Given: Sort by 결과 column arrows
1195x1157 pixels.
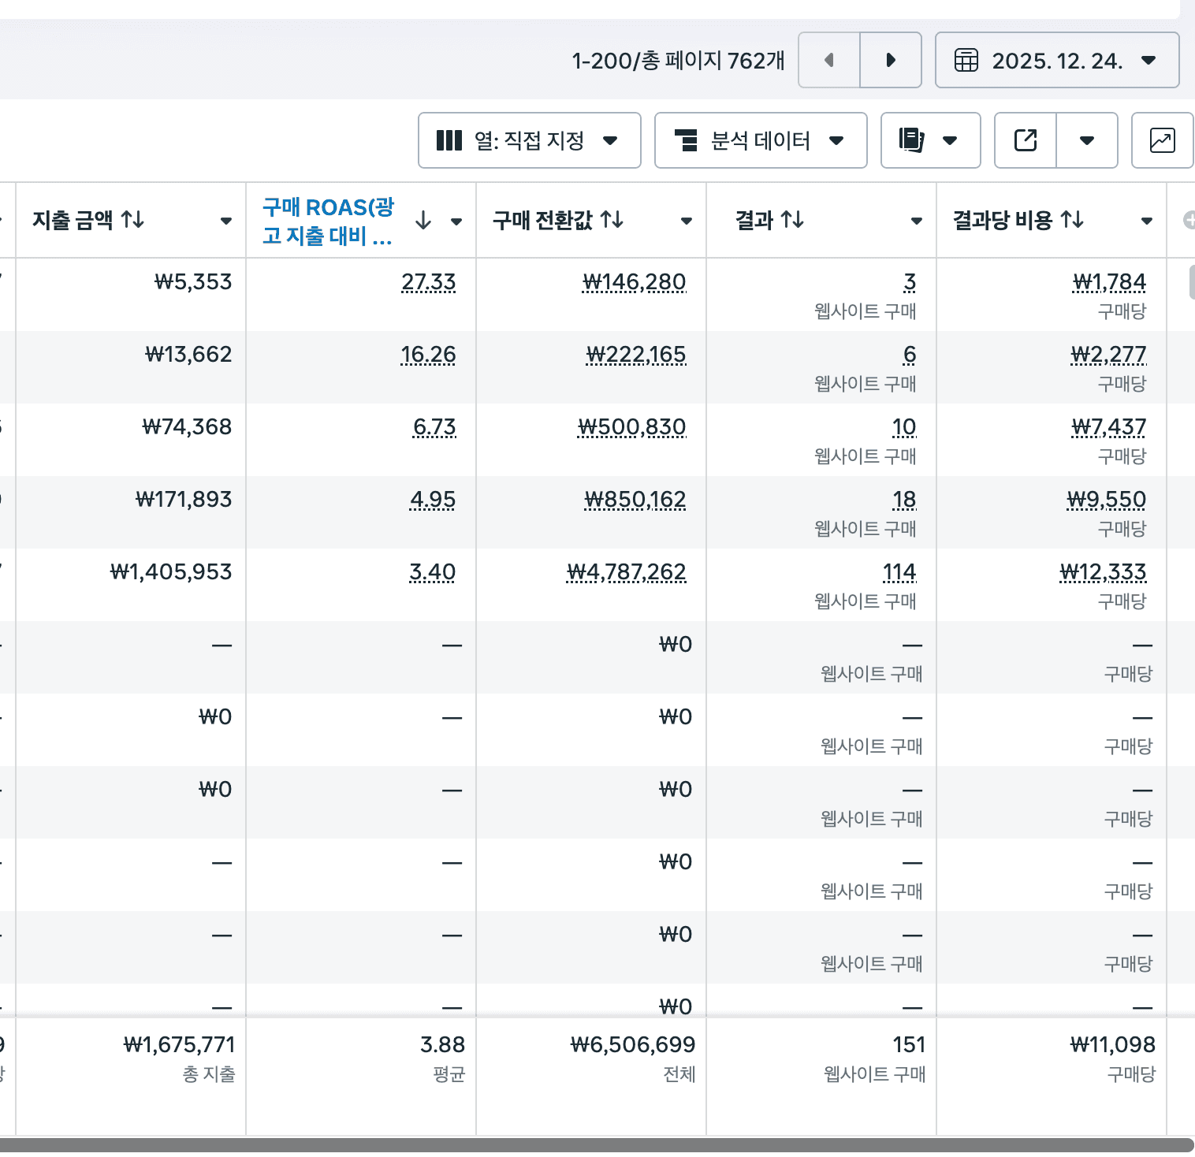Looking at the screenshot, I should pos(792,220).
